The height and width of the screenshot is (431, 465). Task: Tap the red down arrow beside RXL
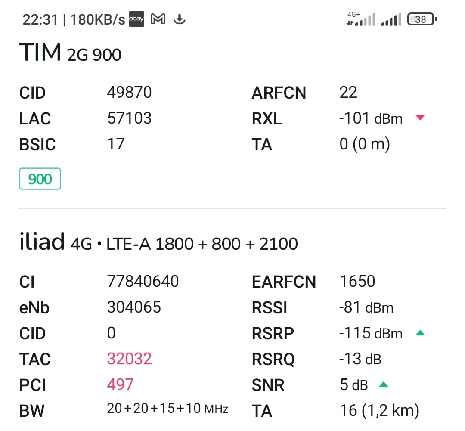tap(420, 118)
